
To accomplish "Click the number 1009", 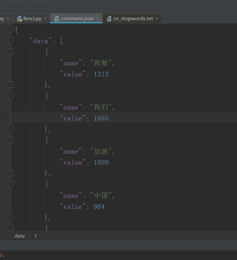I will 101,162.
